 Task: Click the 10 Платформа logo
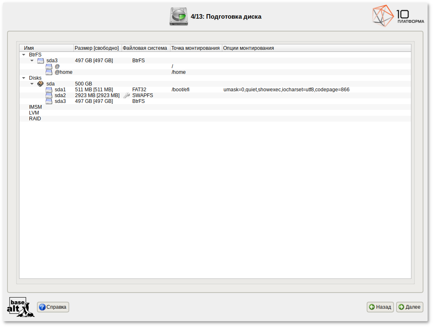coord(397,16)
